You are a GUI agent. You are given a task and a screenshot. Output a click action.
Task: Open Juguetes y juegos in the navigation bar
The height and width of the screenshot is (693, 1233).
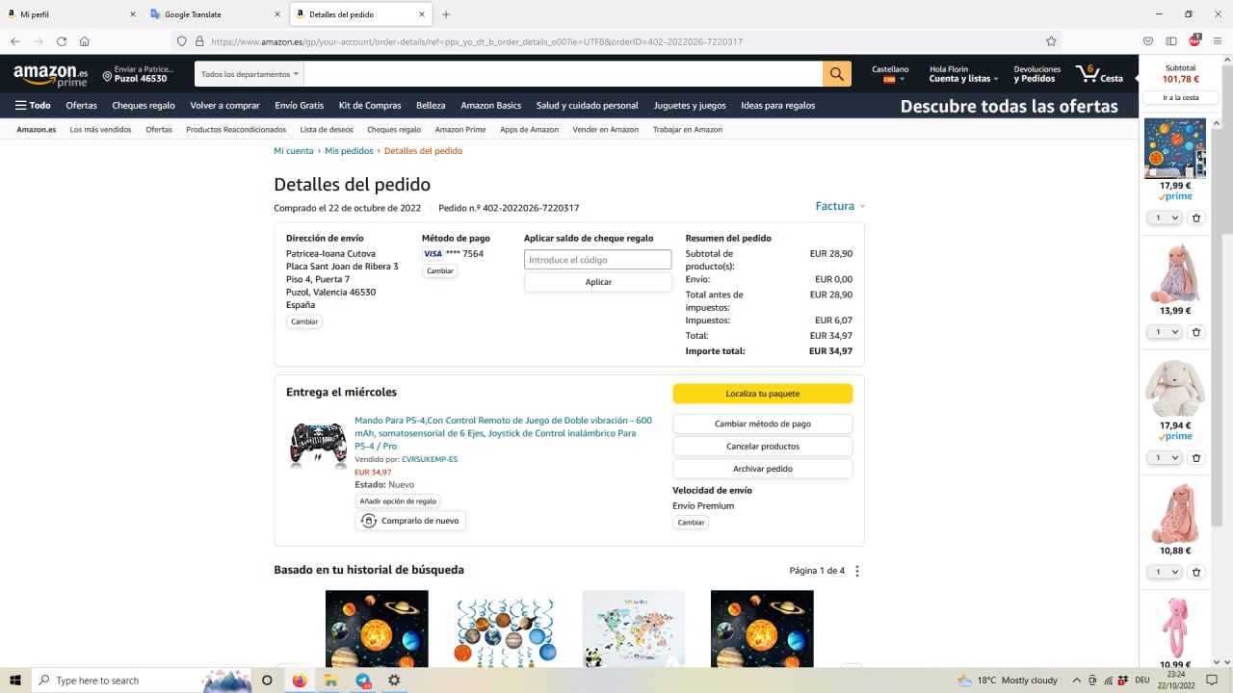(690, 106)
